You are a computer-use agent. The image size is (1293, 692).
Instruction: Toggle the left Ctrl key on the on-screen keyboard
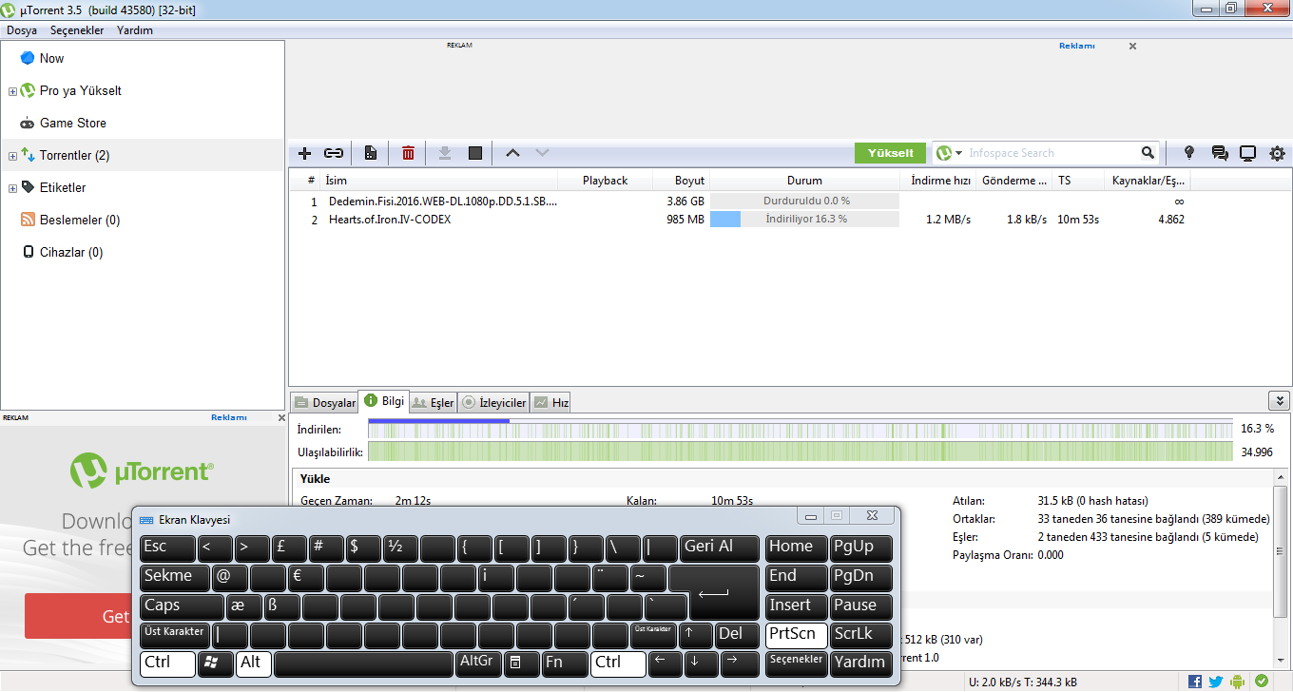click(167, 663)
